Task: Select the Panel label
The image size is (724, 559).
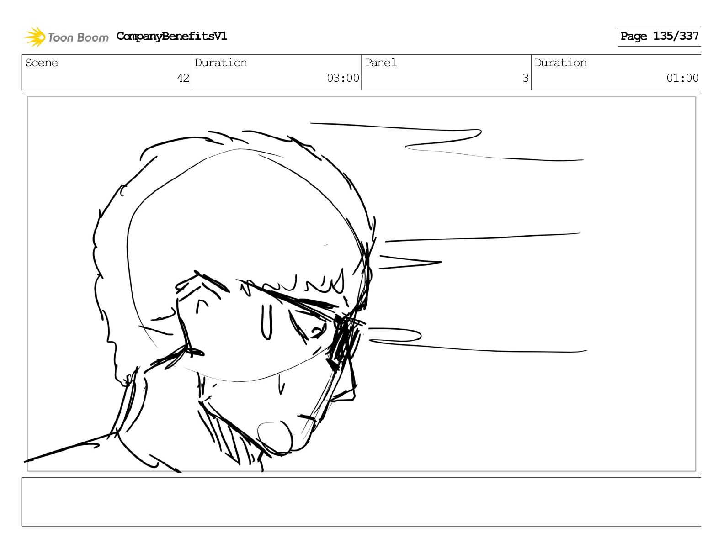Action: click(x=381, y=63)
